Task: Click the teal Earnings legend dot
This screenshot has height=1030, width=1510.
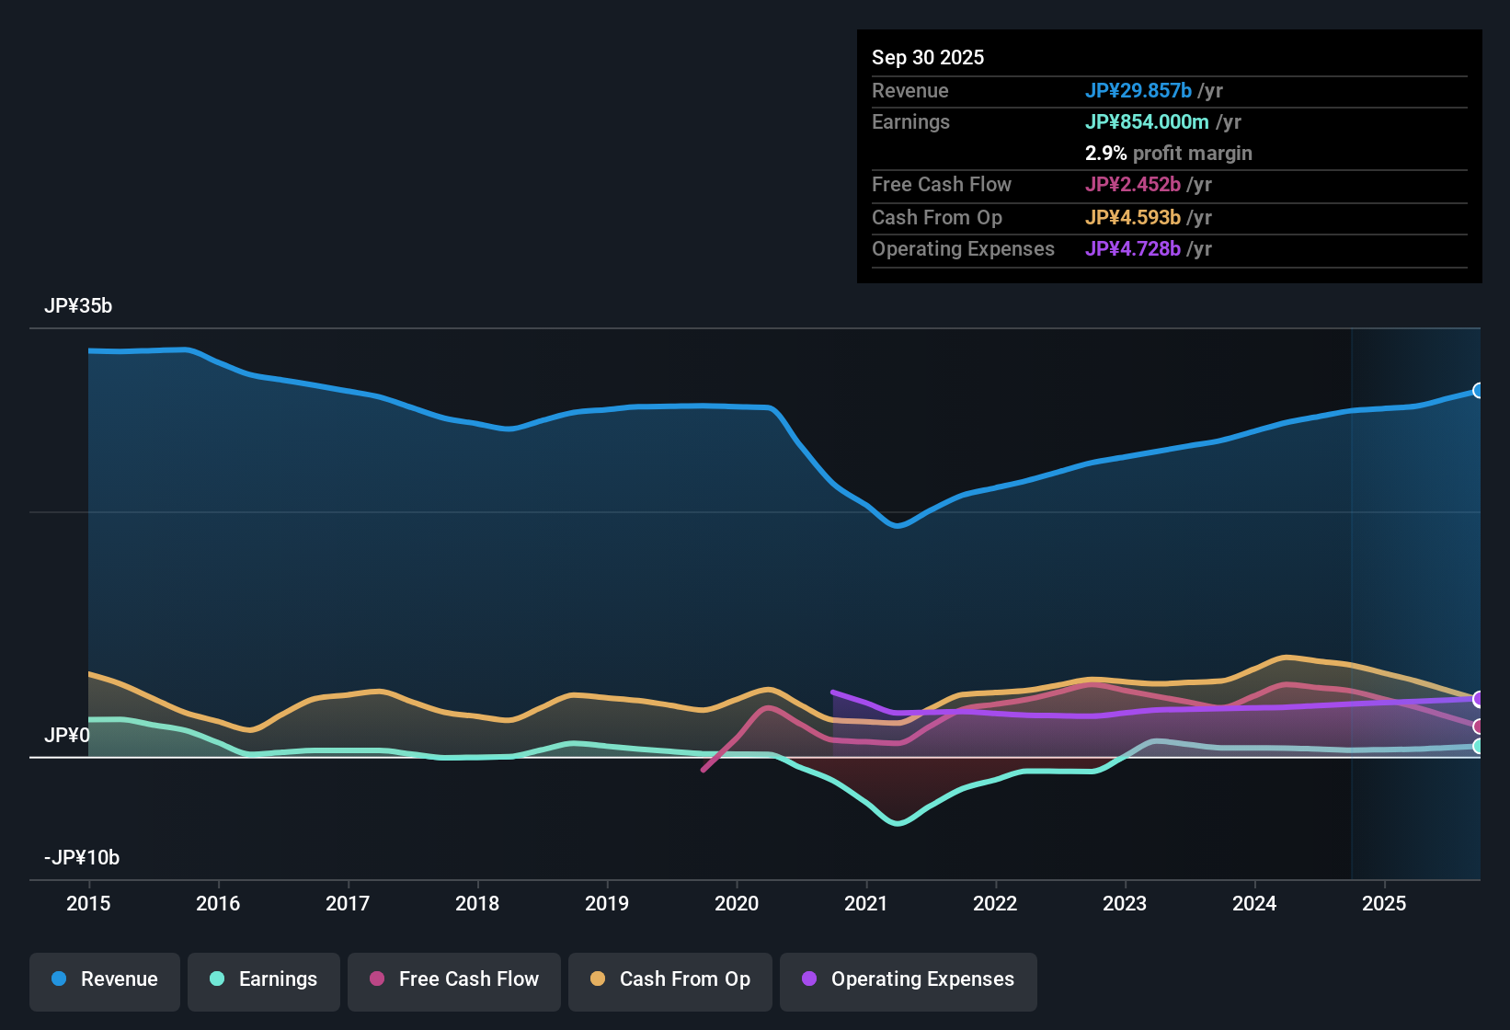Action: (217, 979)
